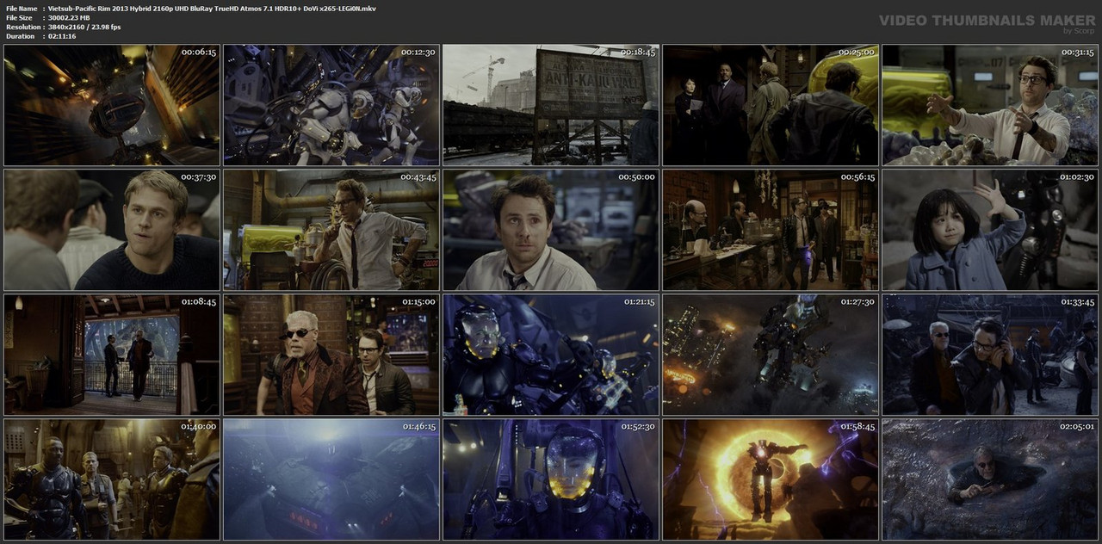Viewport: 1102px width, 544px height.
Task: Select the thumbnail at 01:52:30
Action: click(551, 479)
